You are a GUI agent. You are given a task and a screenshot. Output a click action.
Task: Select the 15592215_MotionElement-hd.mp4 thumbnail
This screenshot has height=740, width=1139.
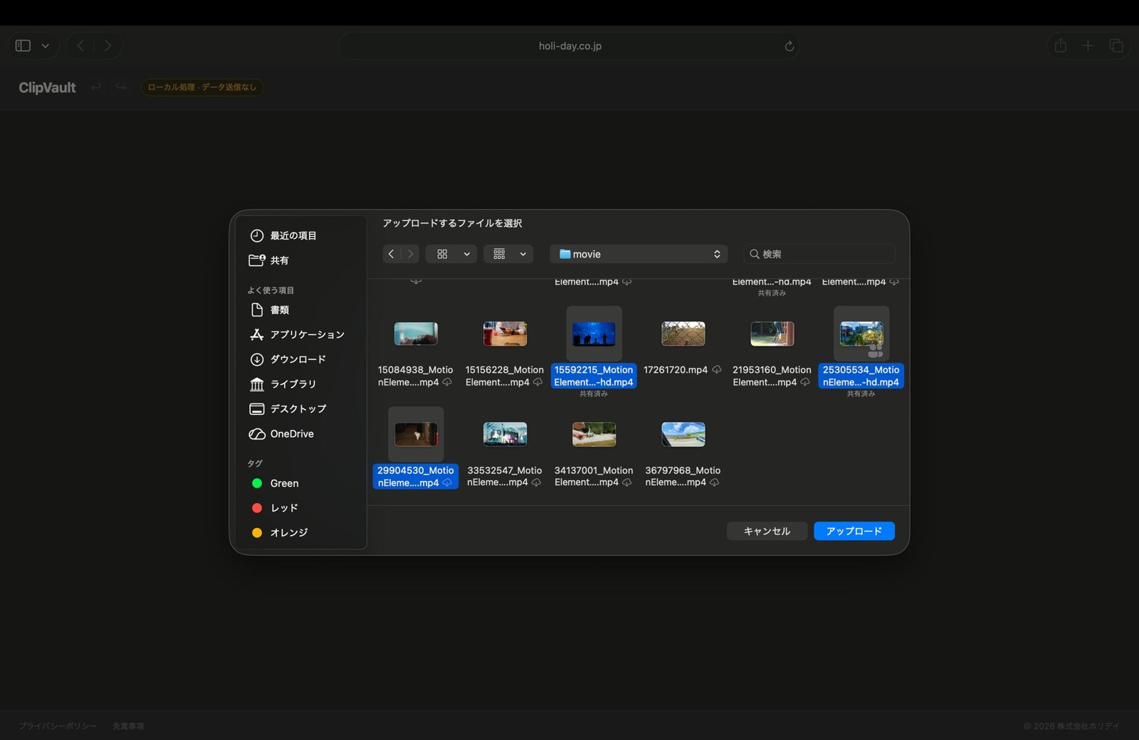[594, 334]
